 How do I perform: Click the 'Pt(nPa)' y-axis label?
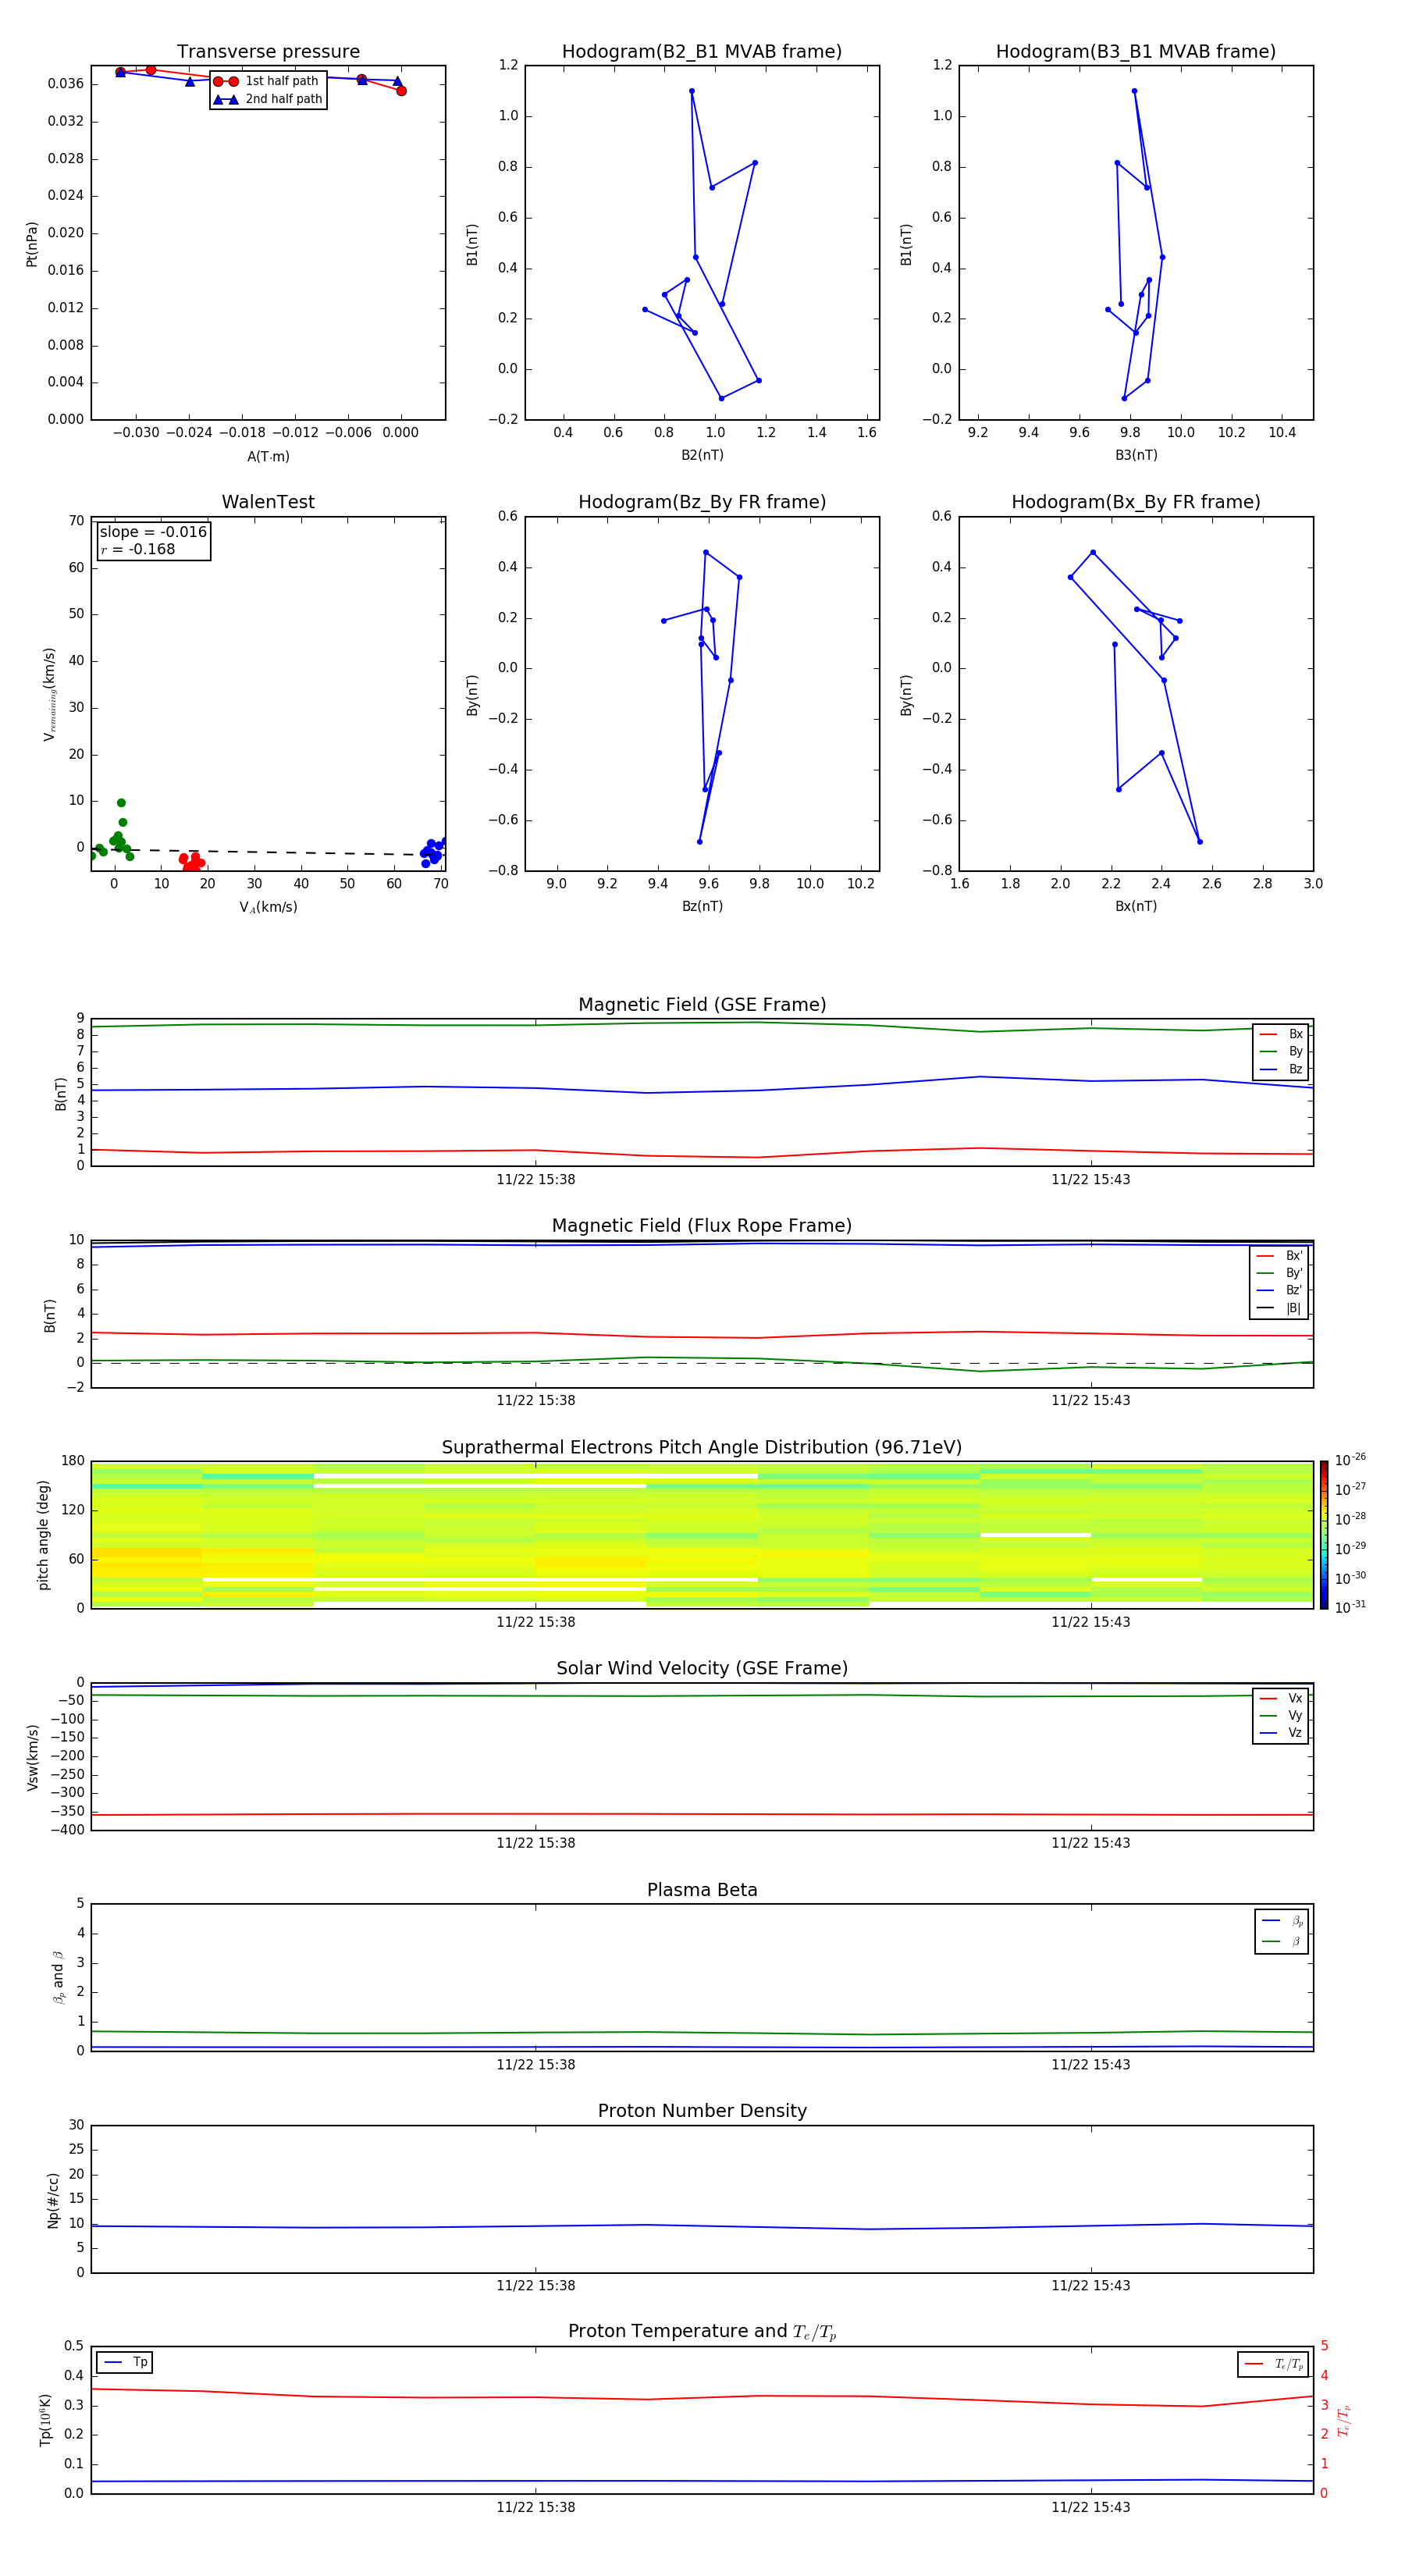pos(32,244)
